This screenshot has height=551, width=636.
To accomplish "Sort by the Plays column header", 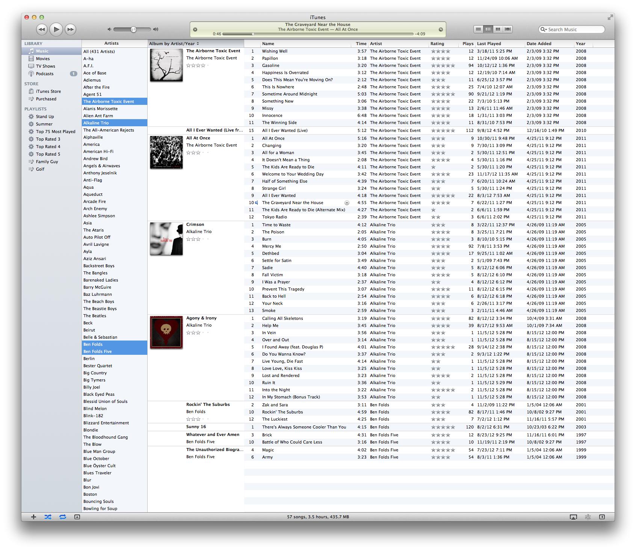I will click(x=468, y=44).
